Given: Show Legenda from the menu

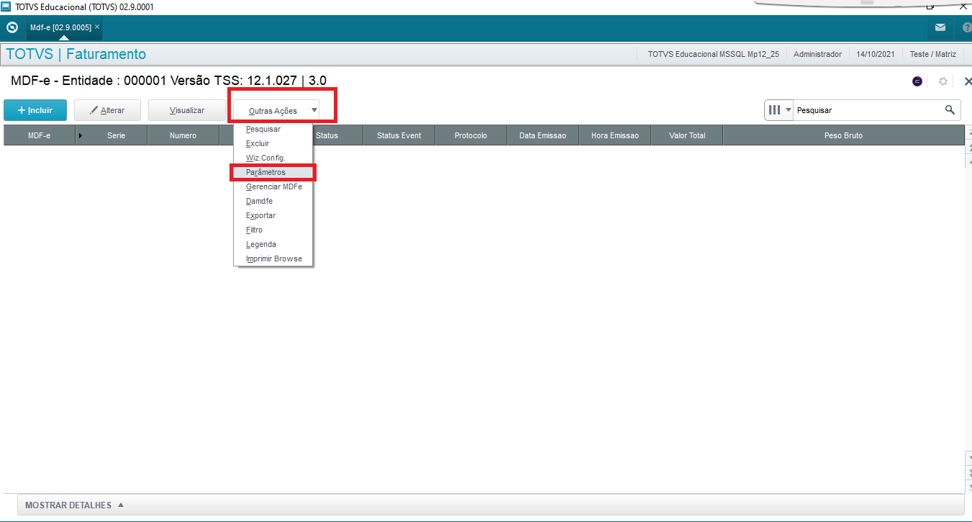Looking at the screenshot, I should 273,245.
